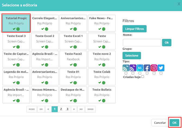Go back one page with single « arrow
The width and height of the screenshot is (182, 128).
[48, 109]
